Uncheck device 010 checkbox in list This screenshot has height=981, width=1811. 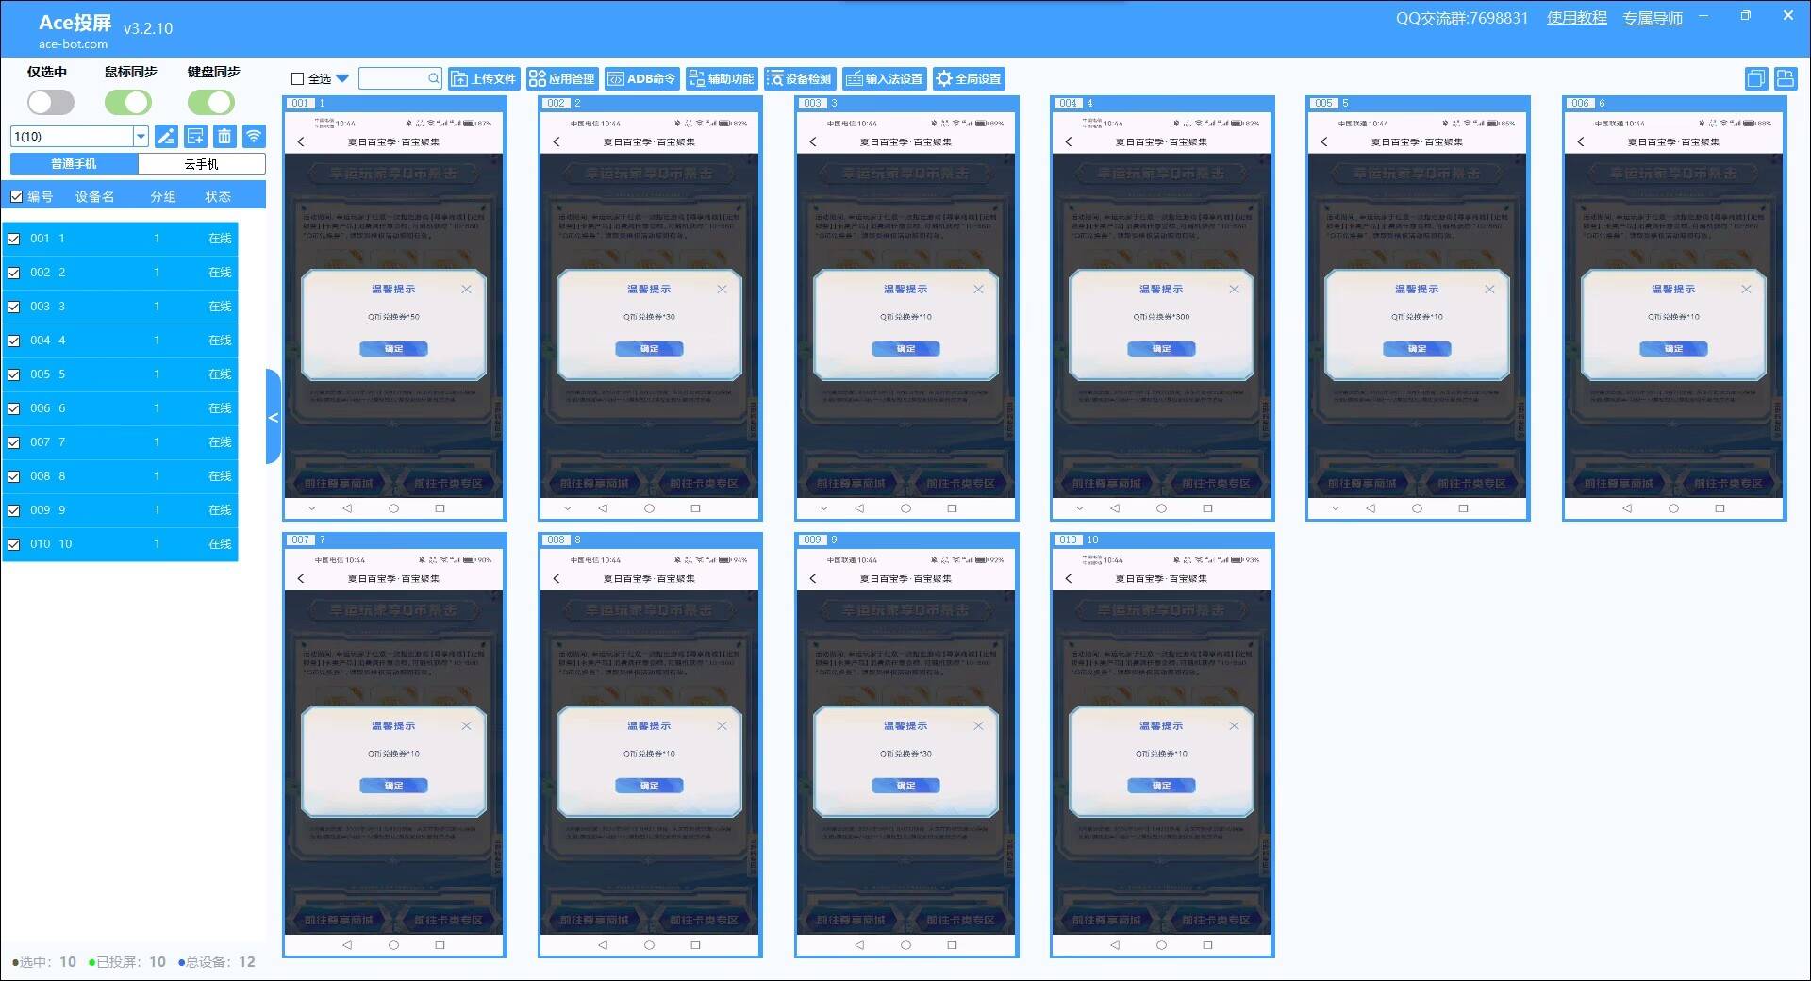click(x=14, y=544)
